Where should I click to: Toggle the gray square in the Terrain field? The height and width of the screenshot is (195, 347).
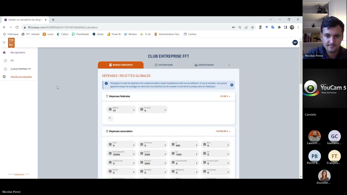tap(110, 144)
